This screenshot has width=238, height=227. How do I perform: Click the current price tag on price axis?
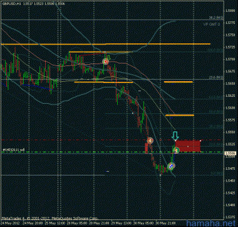click(x=228, y=153)
